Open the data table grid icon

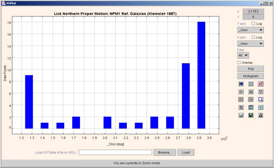click(251, 107)
